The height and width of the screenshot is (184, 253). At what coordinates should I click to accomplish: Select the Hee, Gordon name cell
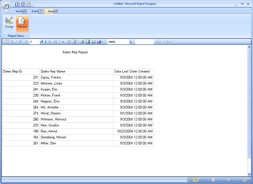[x=76, y=125]
